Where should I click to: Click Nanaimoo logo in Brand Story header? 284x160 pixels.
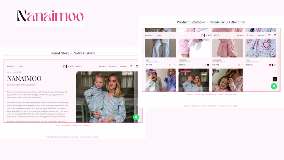click(73, 66)
